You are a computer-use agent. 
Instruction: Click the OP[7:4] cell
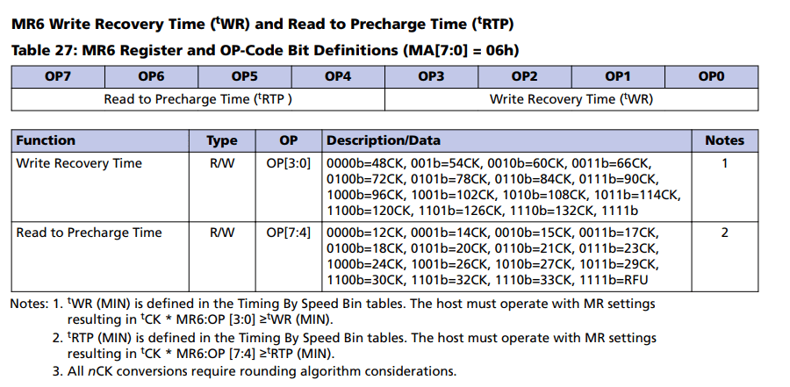(x=289, y=233)
